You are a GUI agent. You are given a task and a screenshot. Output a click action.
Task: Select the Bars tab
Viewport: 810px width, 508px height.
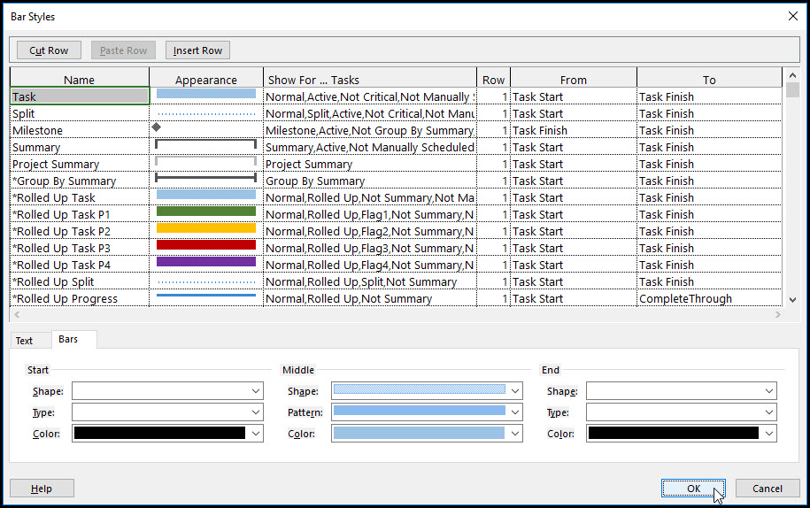[68, 340]
